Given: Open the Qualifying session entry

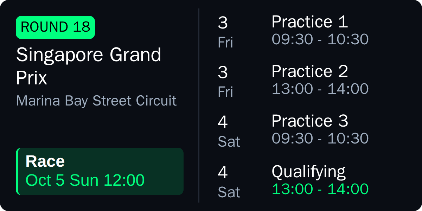Looking at the screenshot, I should pyautogui.click(x=309, y=172).
